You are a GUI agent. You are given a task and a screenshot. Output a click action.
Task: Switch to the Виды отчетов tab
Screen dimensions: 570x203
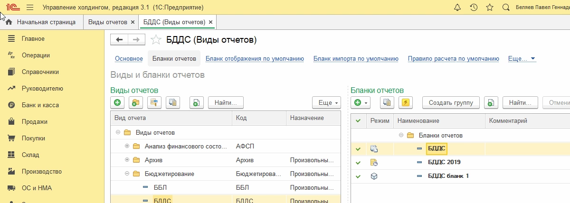(108, 22)
